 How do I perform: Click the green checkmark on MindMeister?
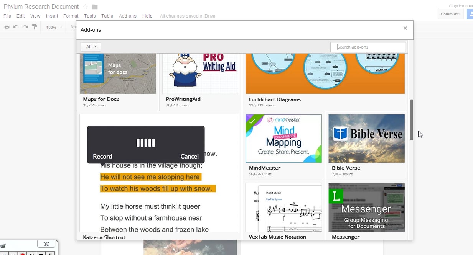pos(252,121)
